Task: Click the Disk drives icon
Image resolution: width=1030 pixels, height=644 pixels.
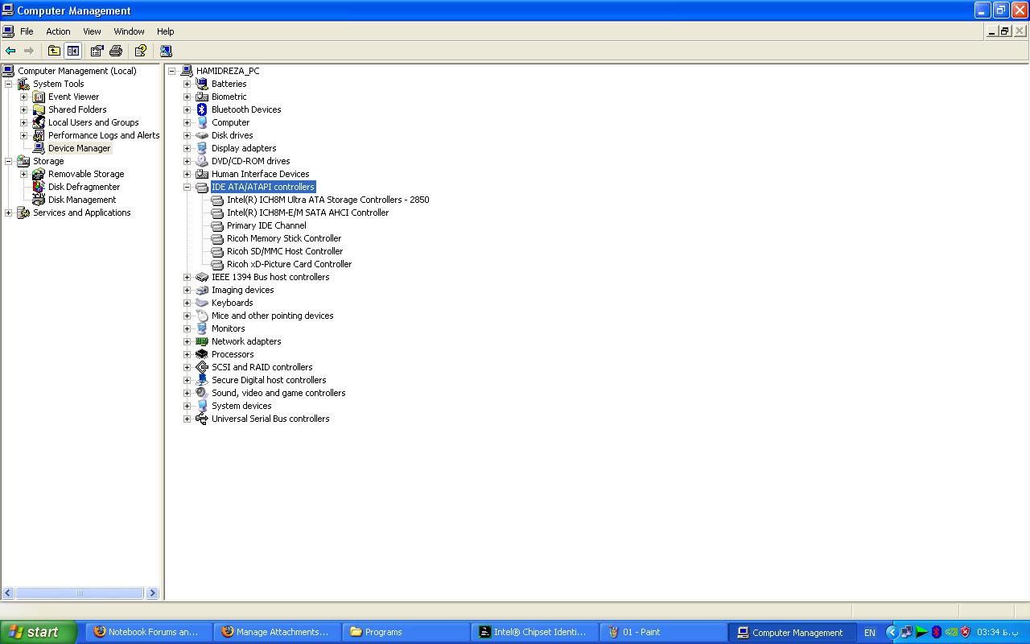Action: [x=202, y=135]
